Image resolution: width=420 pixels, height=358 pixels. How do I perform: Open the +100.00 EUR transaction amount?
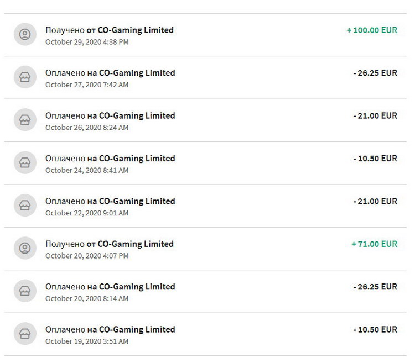[372, 30]
